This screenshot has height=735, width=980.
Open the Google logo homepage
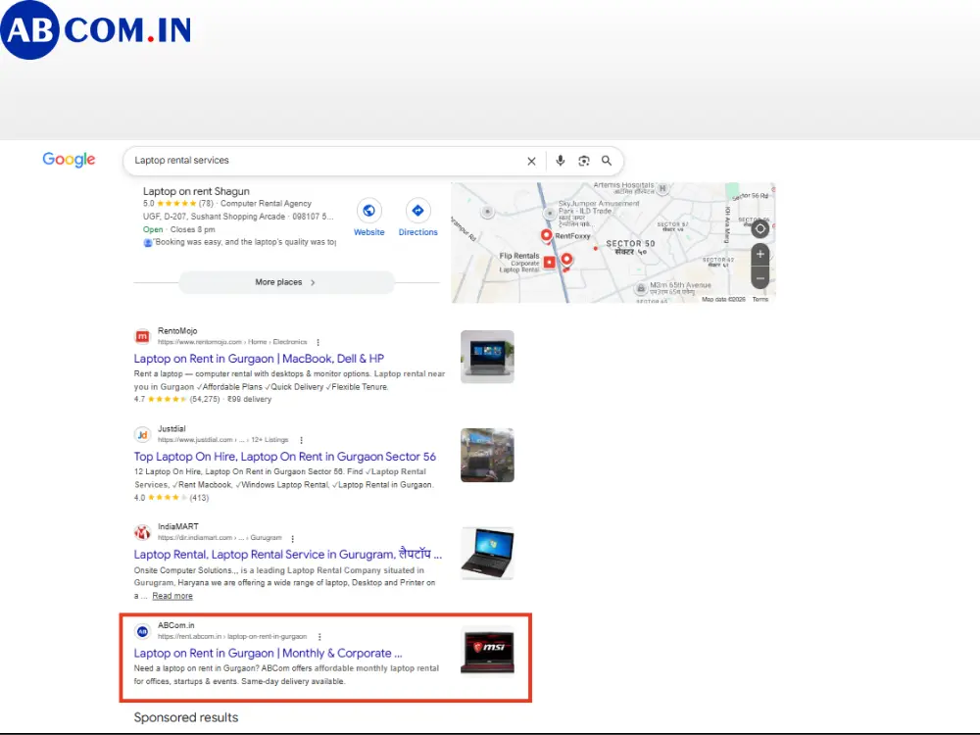pos(69,160)
